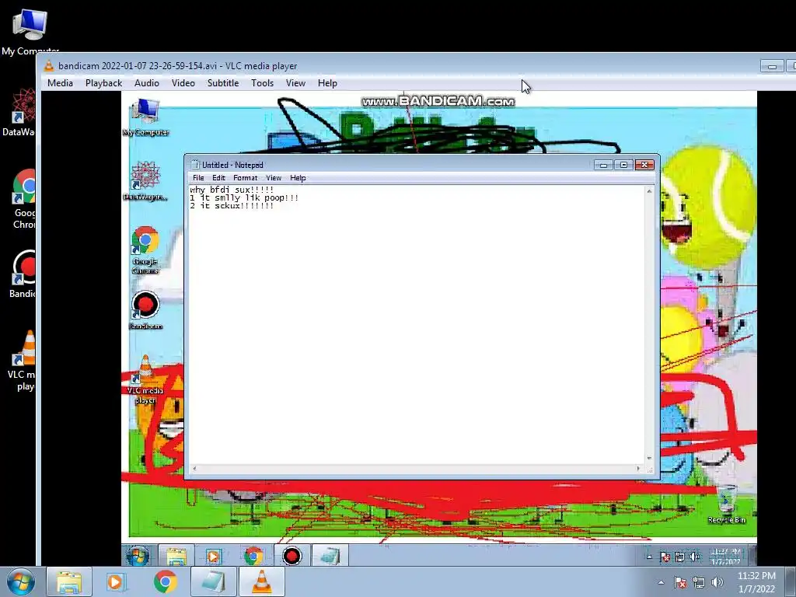Open the Media menu in VLC
796x597 pixels.
(60, 82)
